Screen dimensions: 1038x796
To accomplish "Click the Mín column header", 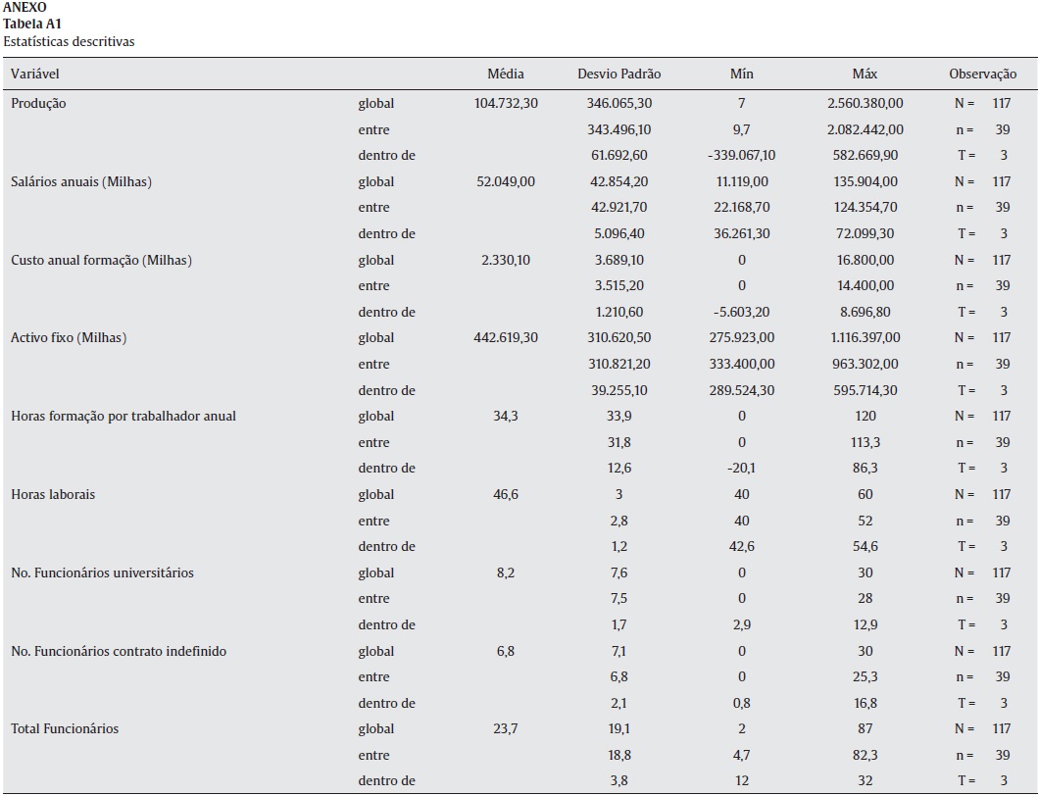I will (x=742, y=75).
